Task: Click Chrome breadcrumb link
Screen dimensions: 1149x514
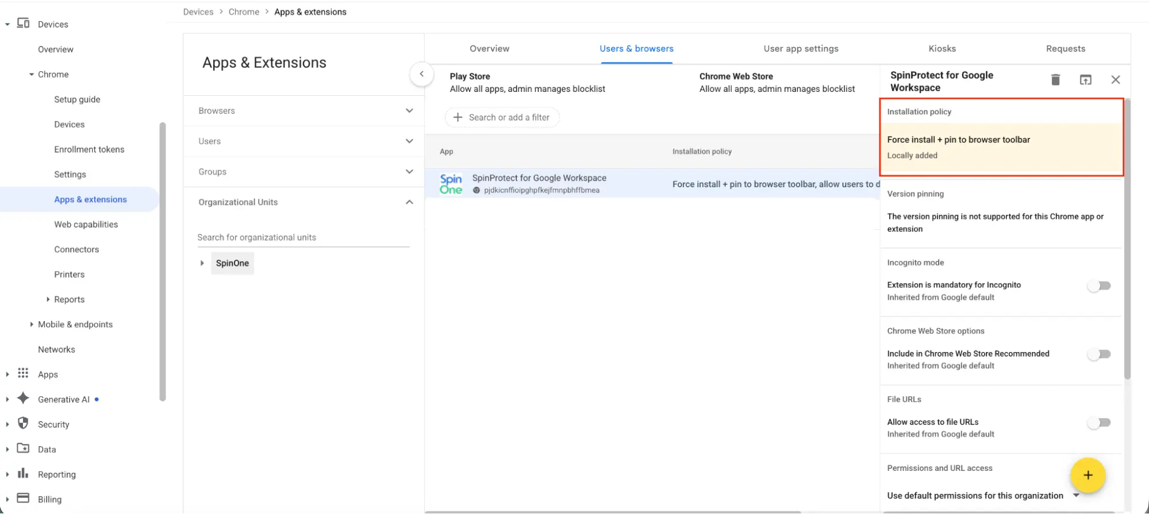Action: tap(244, 11)
